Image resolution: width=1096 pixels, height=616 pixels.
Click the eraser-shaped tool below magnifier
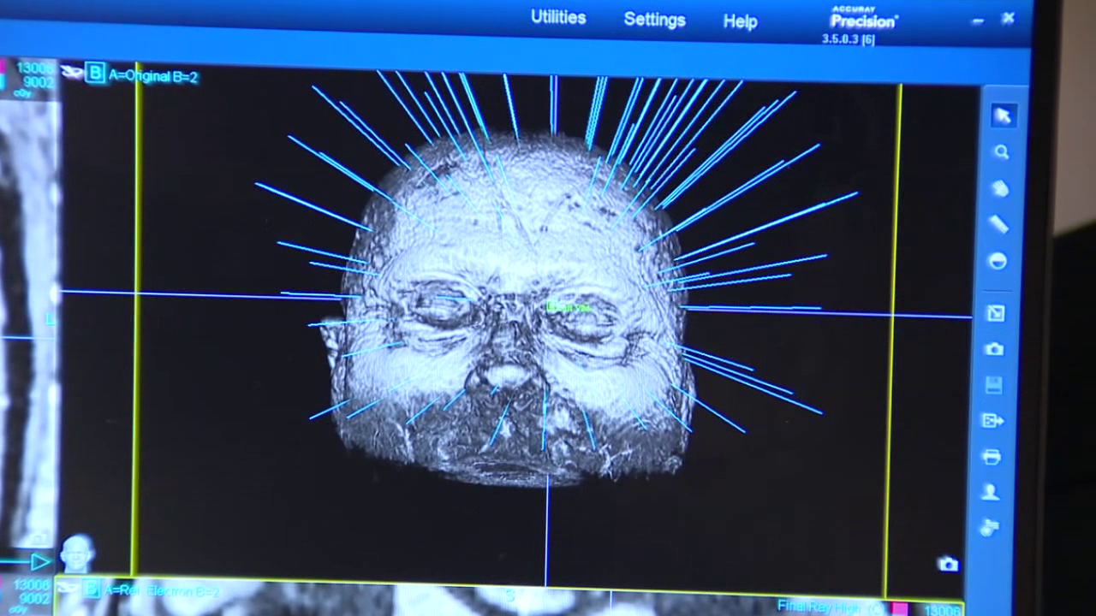coord(1000,188)
